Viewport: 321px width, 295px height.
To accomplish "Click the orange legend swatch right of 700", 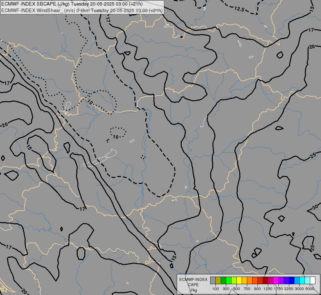I will point(250,281).
